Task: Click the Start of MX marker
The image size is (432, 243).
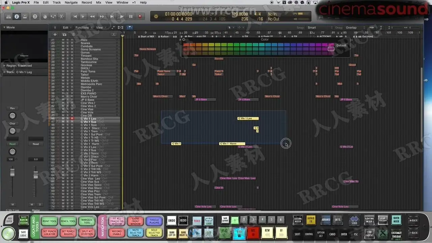Action: click(146, 36)
